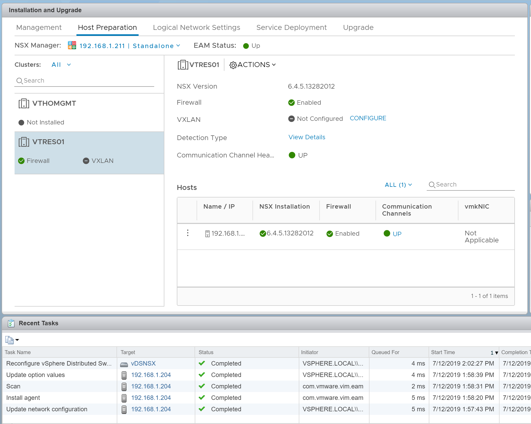Expand the Clusters All filter dropdown
The width and height of the screenshot is (531, 424).
(61, 65)
